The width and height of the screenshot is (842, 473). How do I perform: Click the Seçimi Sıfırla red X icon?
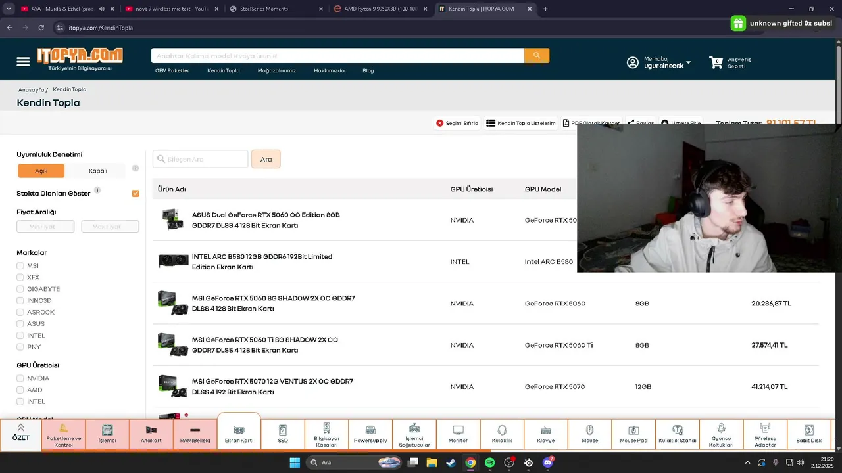pyautogui.click(x=440, y=123)
